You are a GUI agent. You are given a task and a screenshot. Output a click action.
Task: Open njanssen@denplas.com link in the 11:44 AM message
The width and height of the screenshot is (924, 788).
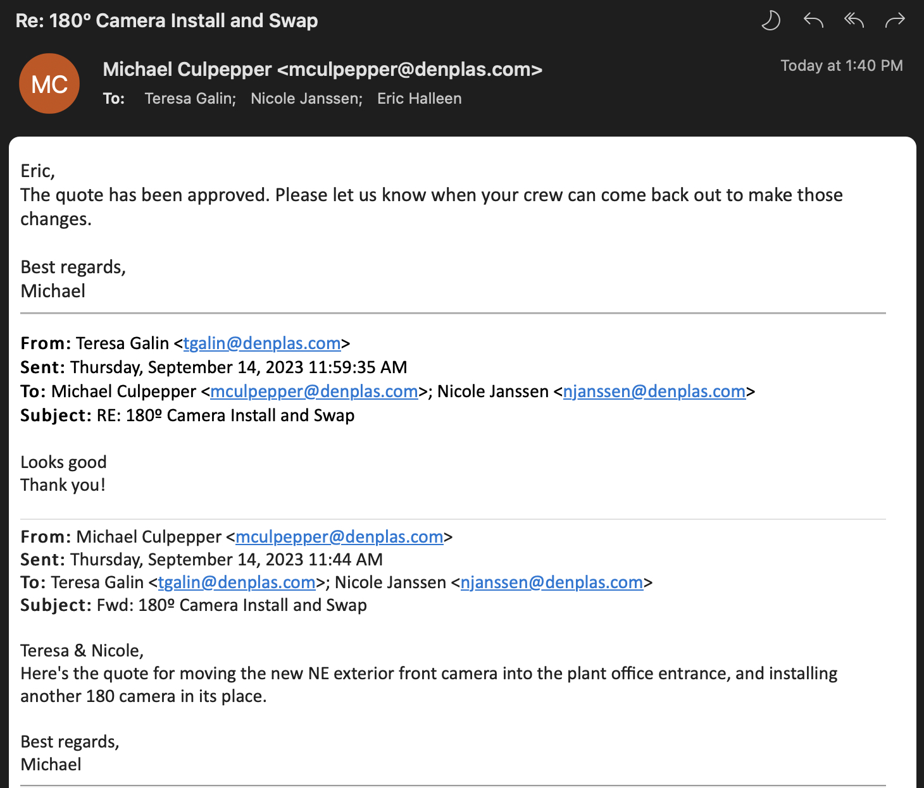pyautogui.click(x=551, y=582)
